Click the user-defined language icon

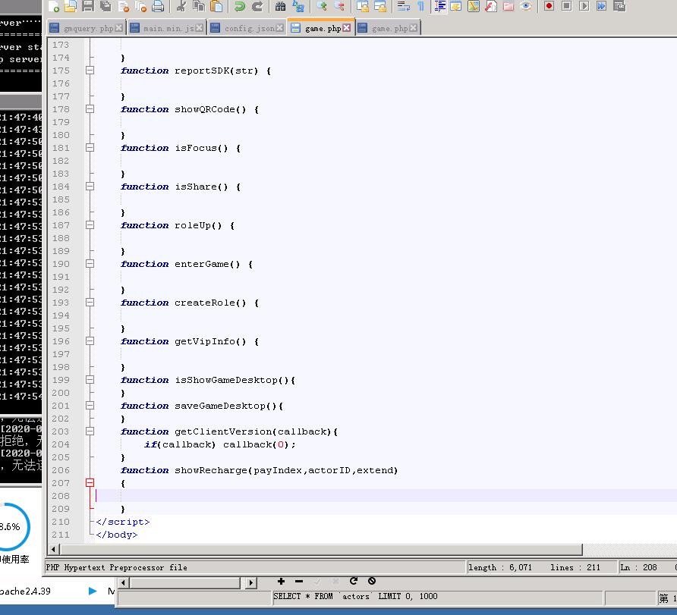tap(456, 6)
